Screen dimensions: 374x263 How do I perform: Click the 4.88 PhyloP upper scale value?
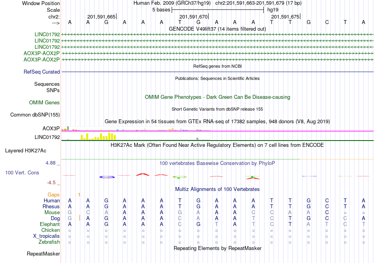click(x=50, y=163)
